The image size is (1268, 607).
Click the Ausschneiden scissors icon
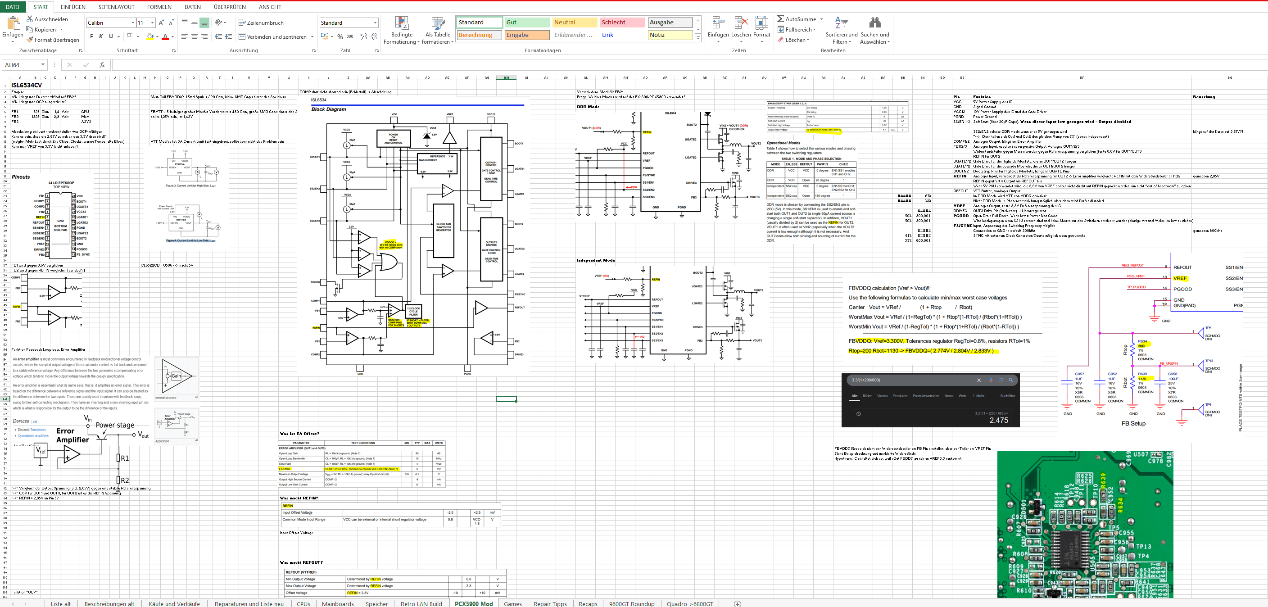(30, 19)
